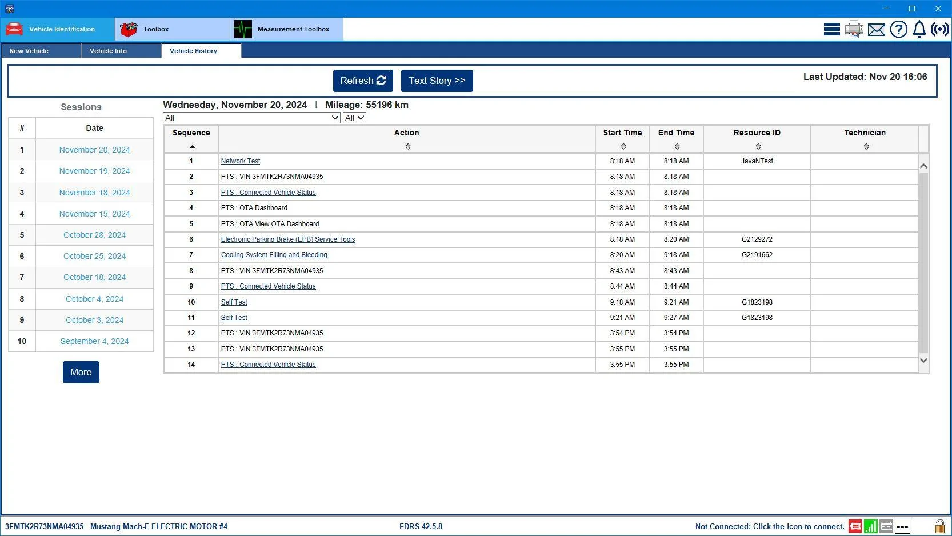Open PTS Connected Vehicle Status in row 14
This screenshot has height=536, width=952.
pos(269,365)
